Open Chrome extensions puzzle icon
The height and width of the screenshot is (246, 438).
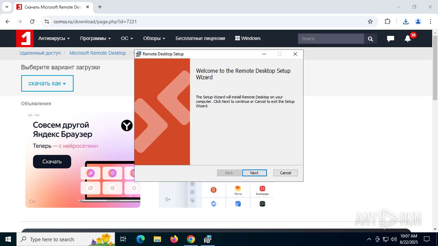pos(387,22)
